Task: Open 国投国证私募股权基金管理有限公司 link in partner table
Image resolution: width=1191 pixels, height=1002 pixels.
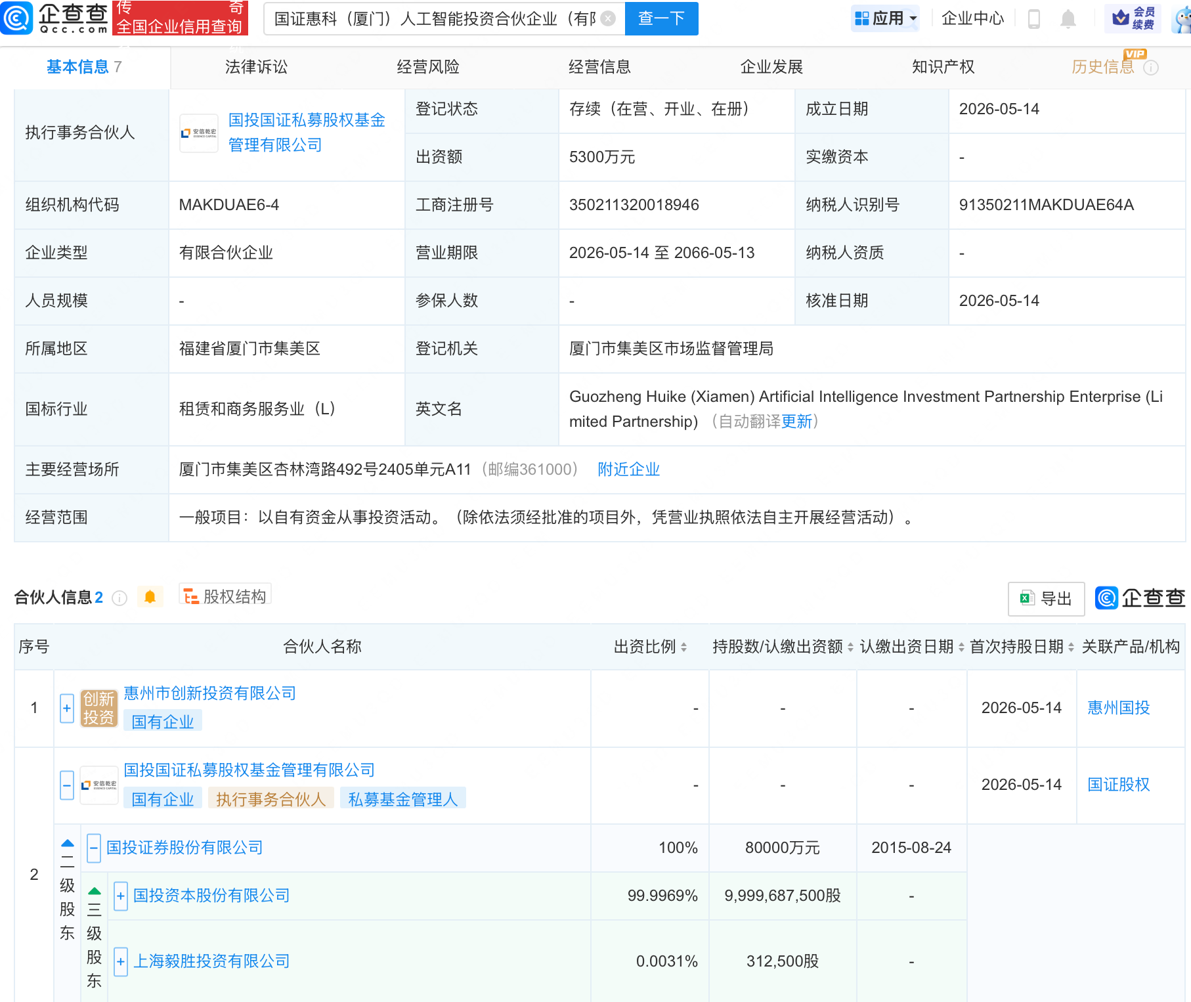Action: (249, 770)
